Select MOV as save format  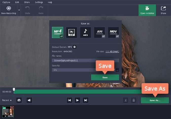click(x=113, y=32)
